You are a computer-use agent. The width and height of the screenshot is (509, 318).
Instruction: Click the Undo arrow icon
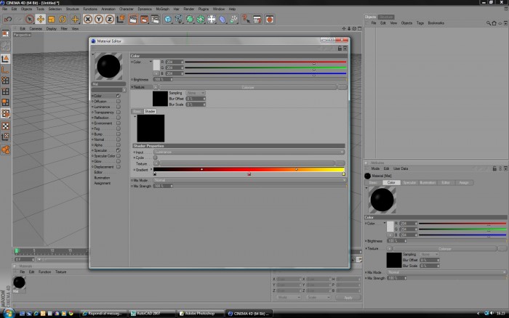[8, 20]
